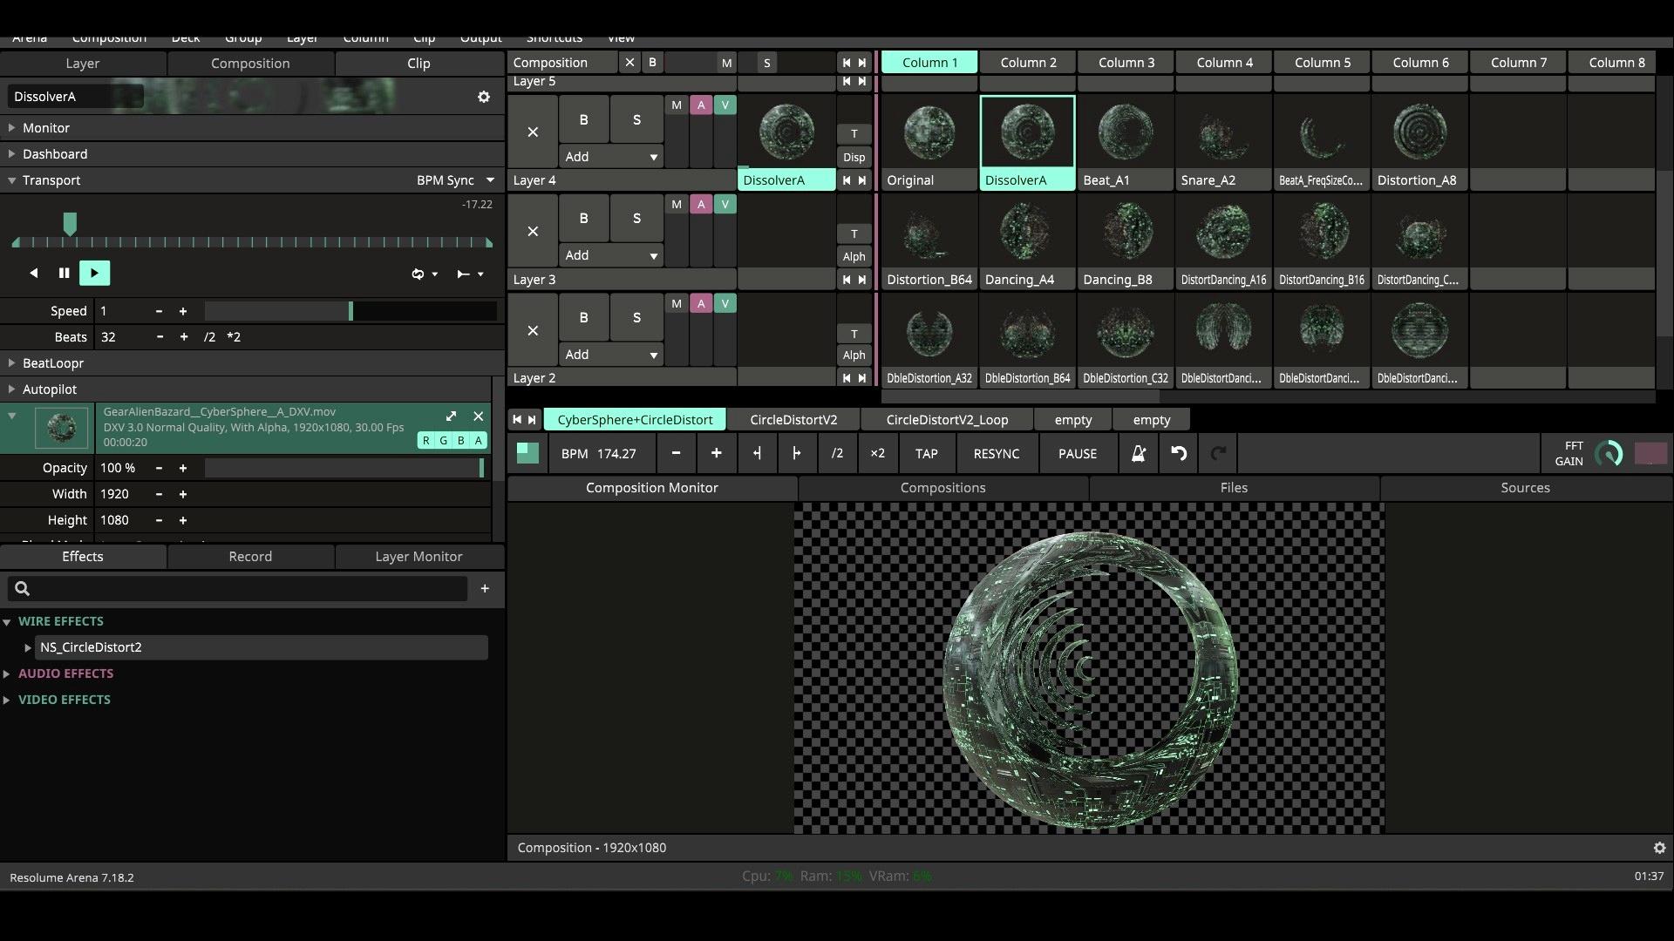
Task: Expand the Autopilot section
Action: (x=12, y=389)
